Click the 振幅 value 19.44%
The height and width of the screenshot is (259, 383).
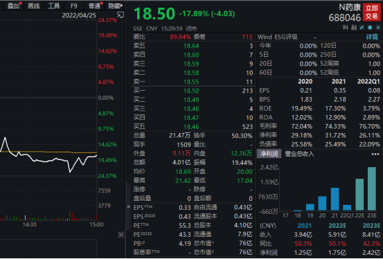[x=242, y=163]
